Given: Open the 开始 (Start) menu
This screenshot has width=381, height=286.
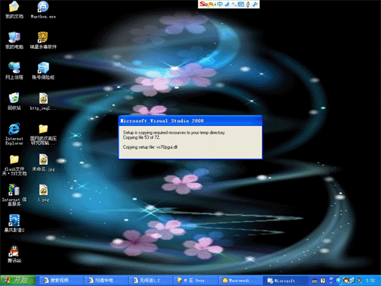Looking at the screenshot, I should (18, 280).
